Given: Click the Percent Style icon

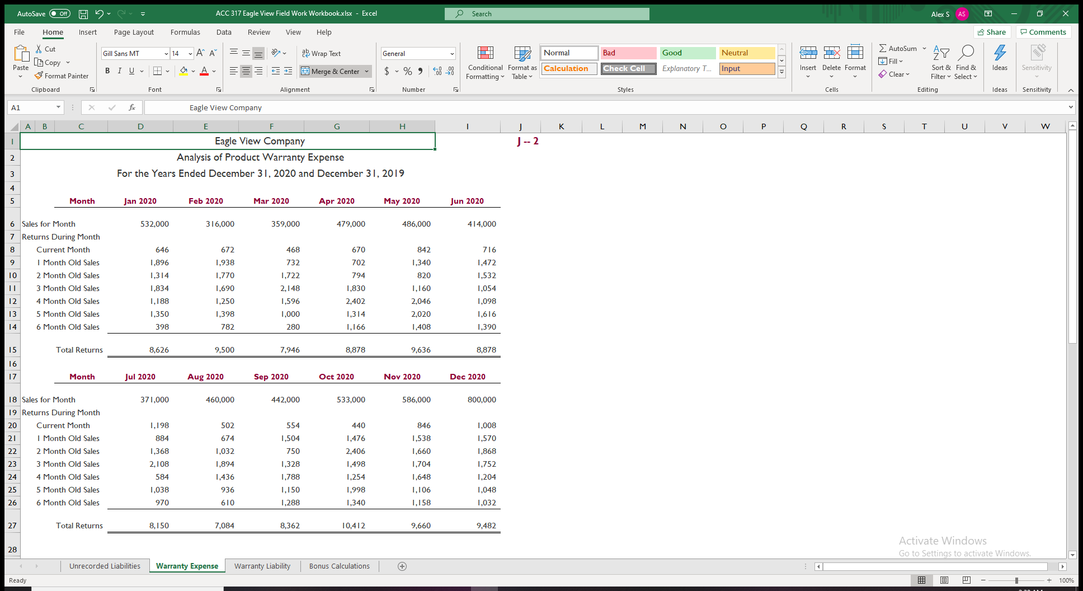Looking at the screenshot, I should point(408,71).
